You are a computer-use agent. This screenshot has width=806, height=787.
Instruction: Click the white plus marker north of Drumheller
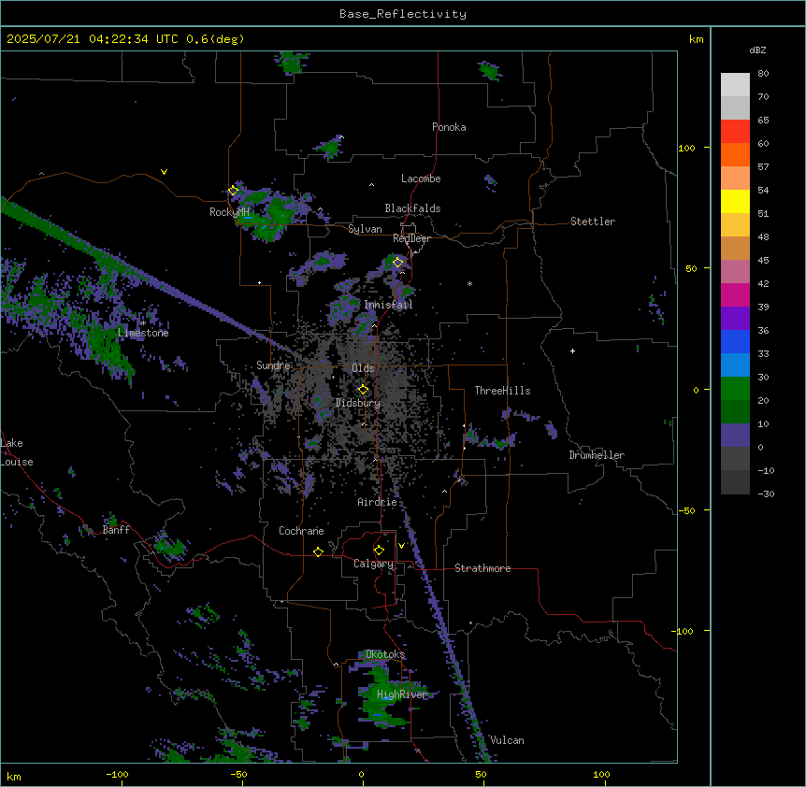click(x=572, y=351)
